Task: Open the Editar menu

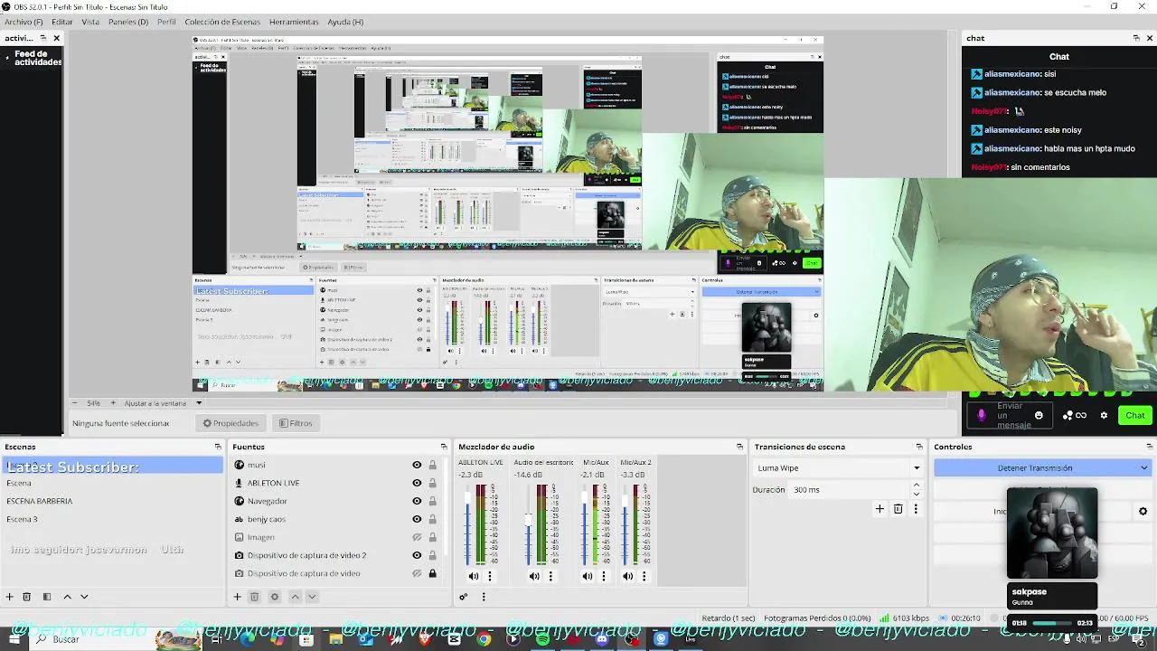Action: (62, 22)
